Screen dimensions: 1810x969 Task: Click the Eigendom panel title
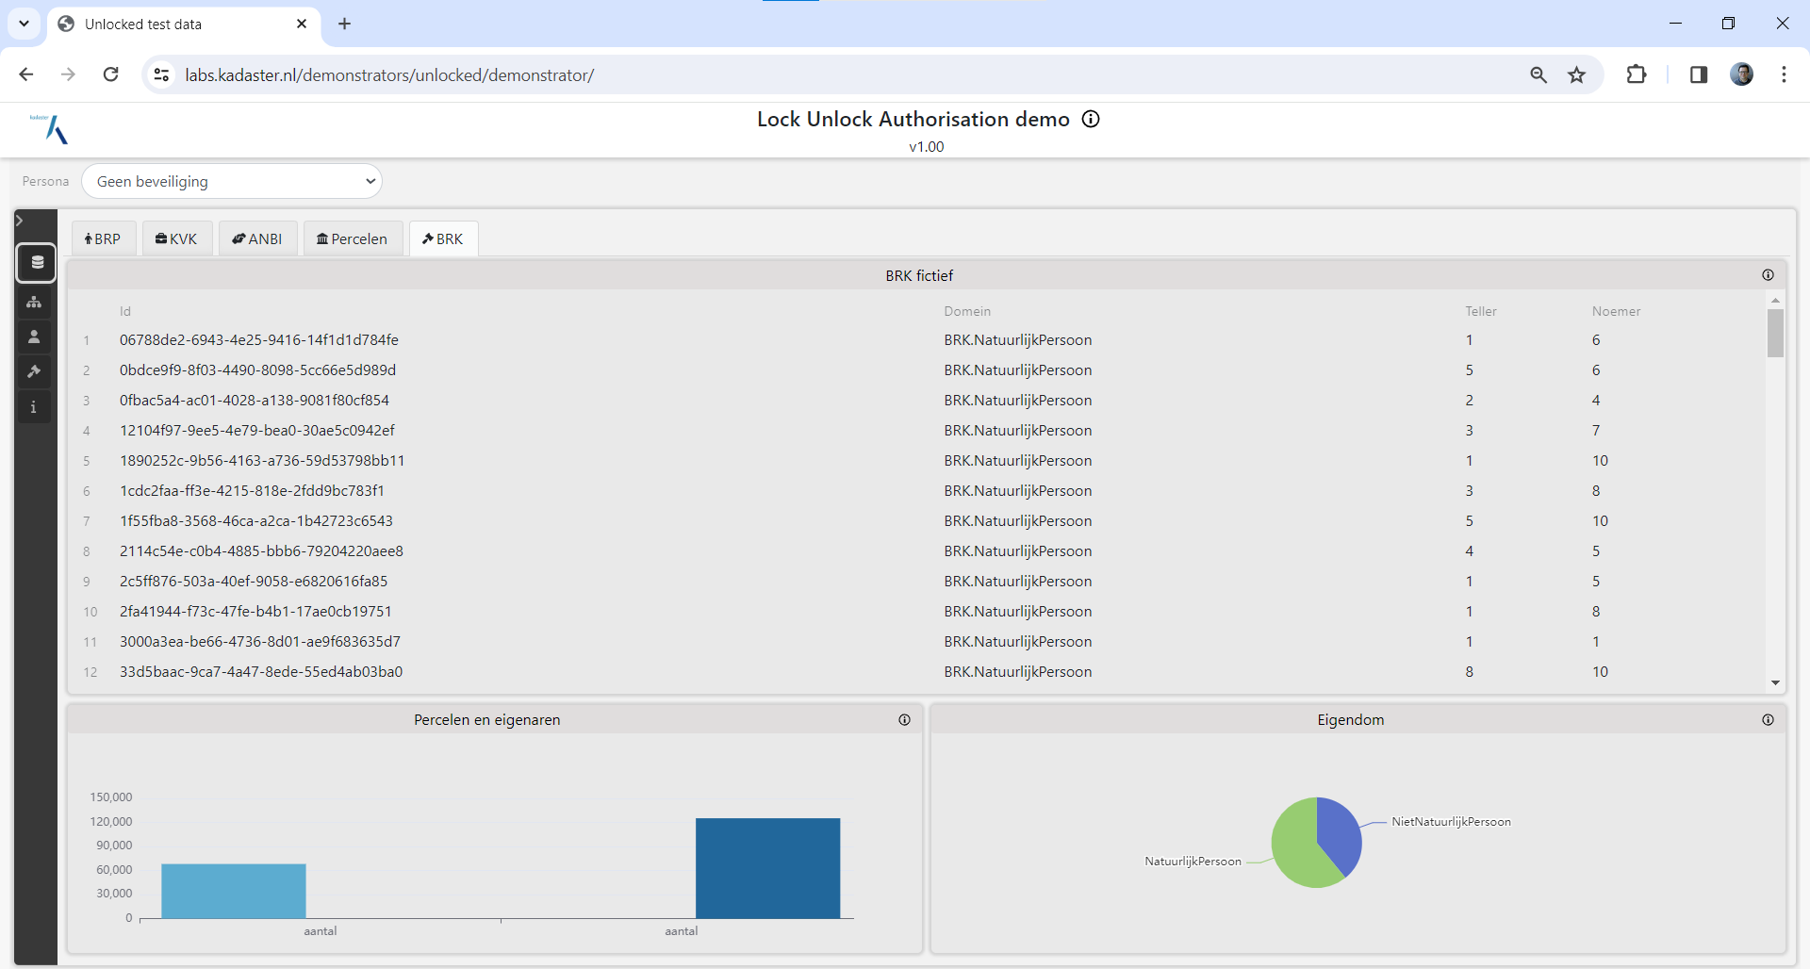tap(1351, 720)
